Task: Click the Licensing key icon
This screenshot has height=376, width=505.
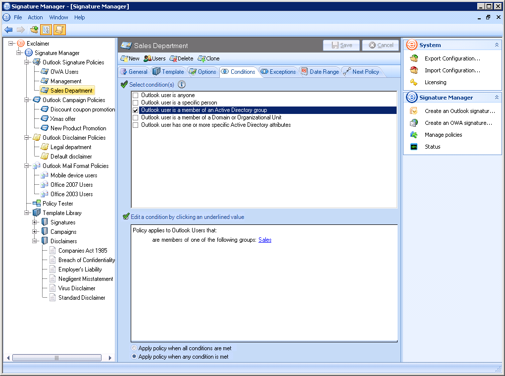Action: (414, 82)
